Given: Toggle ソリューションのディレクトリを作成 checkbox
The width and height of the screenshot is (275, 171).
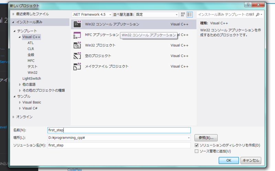Looking at the screenshot, I should tap(197, 145).
